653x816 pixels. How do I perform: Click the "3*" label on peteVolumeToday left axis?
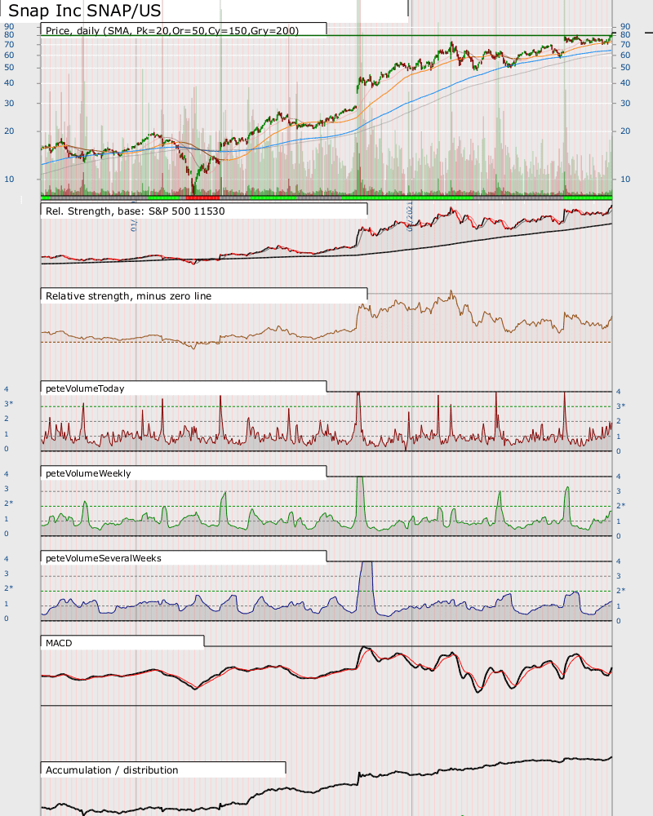click(x=9, y=404)
